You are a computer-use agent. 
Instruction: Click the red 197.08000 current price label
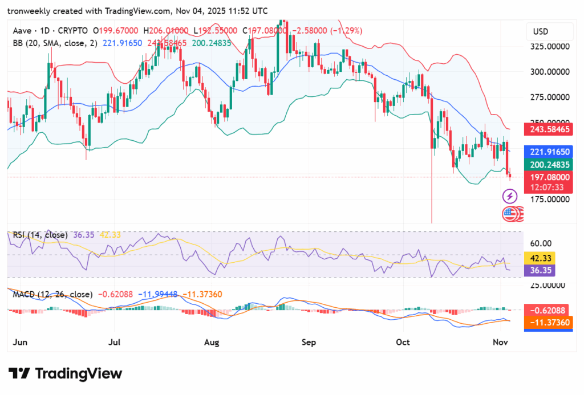(548, 178)
